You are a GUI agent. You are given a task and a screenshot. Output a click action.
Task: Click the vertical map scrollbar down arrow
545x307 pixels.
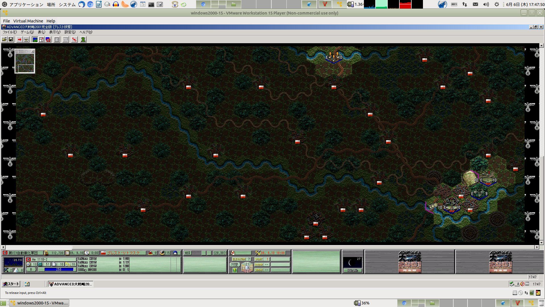542,243
